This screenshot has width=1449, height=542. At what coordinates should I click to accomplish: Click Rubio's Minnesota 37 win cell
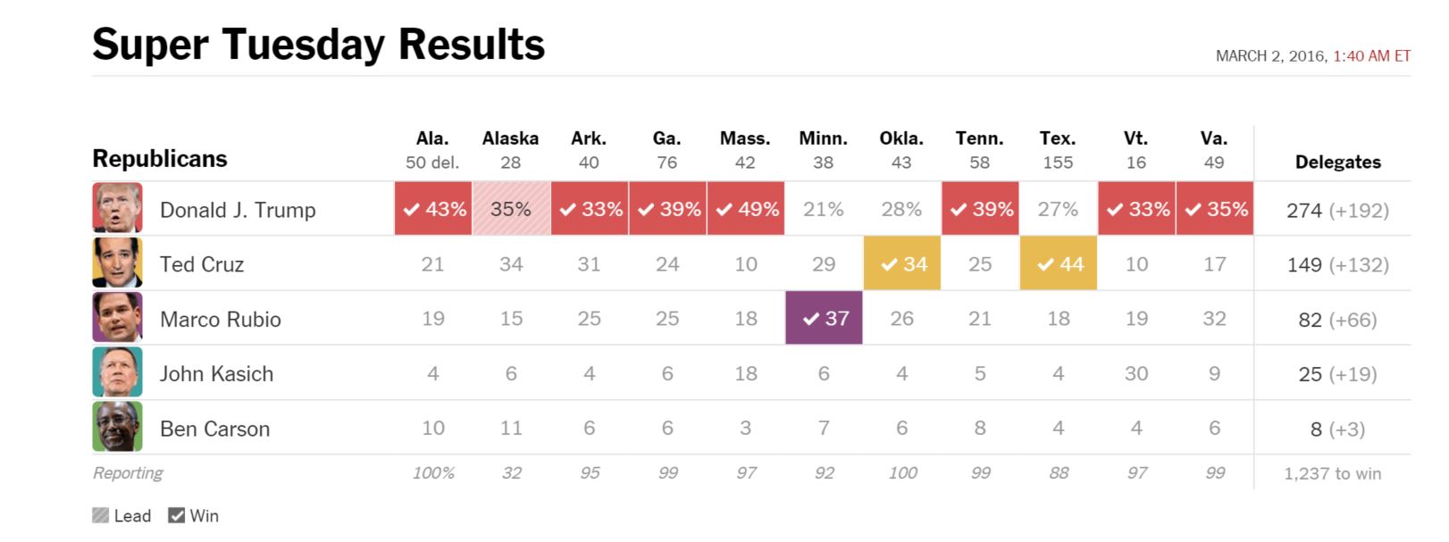[824, 318]
